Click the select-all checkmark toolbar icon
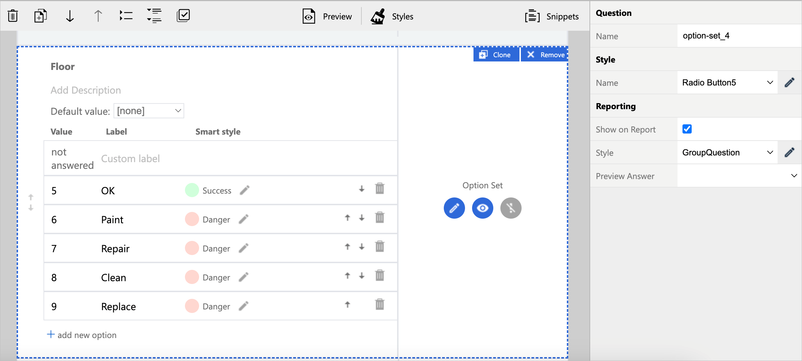Screen dimensions: 802x361 [x=183, y=16]
